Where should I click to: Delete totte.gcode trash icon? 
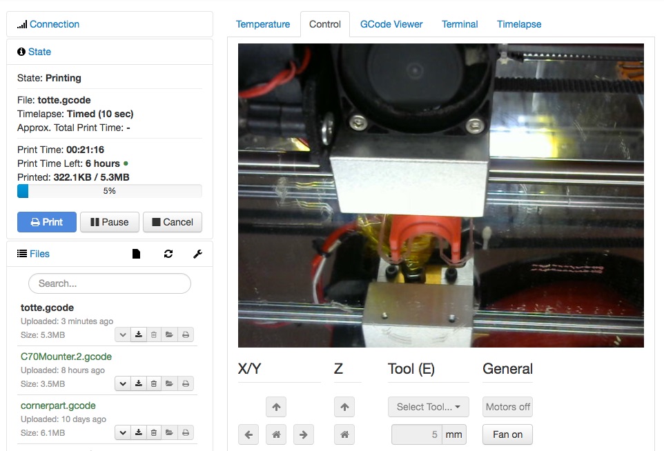click(x=154, y=334)
